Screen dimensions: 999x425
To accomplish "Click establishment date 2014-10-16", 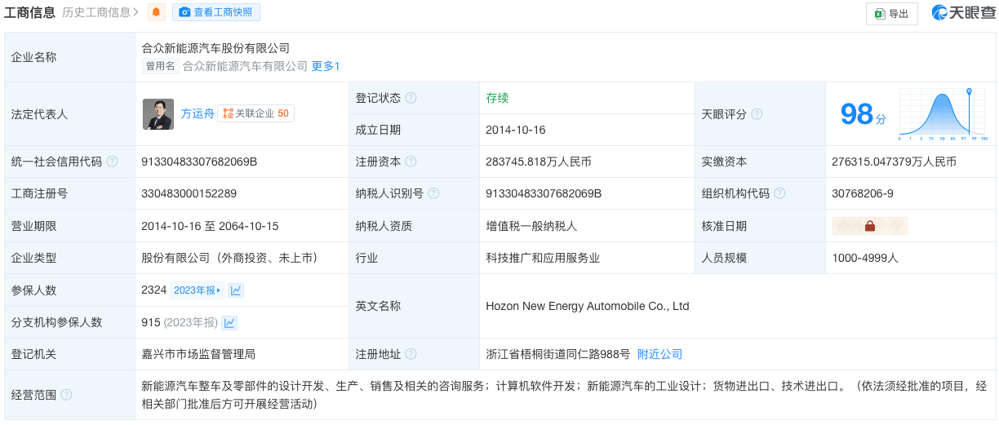I will pyautogui.click(x=516, y=130).
